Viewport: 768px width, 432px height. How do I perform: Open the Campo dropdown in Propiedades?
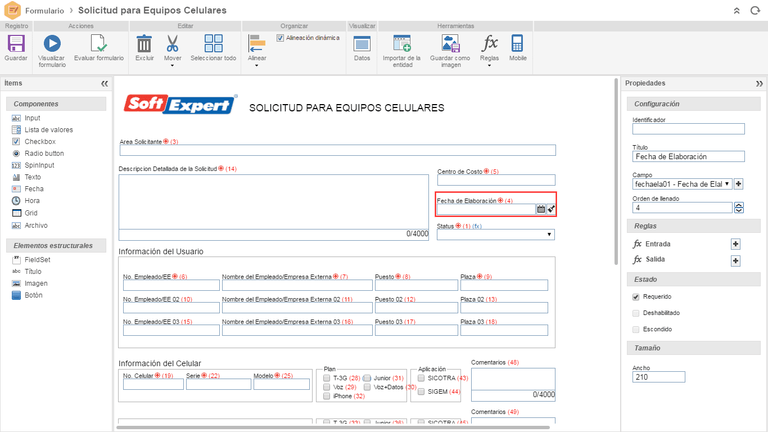[x=683, y=184]
